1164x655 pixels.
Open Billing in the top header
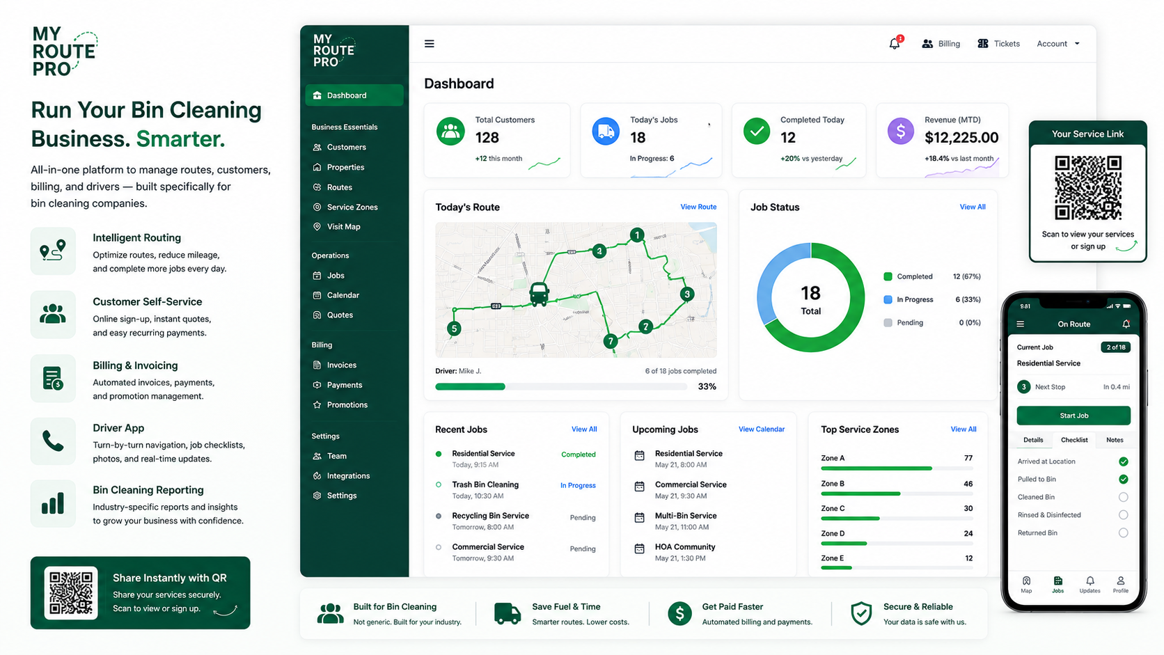(941, 44)
